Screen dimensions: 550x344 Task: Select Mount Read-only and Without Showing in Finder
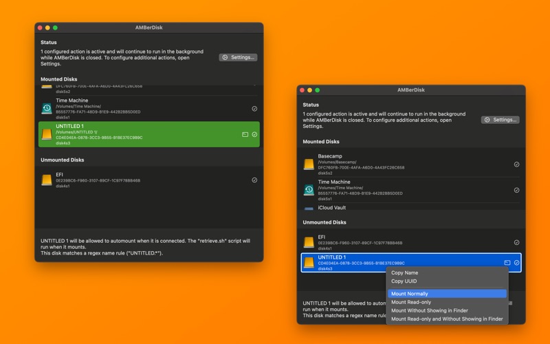[448, 319]
